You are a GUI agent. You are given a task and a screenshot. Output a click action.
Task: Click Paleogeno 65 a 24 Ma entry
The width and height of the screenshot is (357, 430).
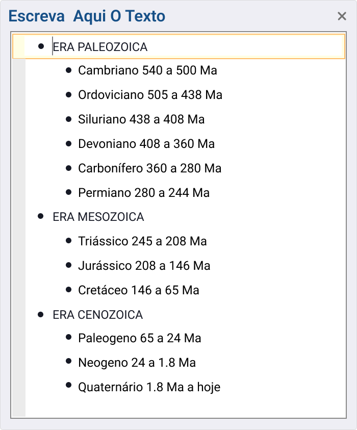point(140,338)
